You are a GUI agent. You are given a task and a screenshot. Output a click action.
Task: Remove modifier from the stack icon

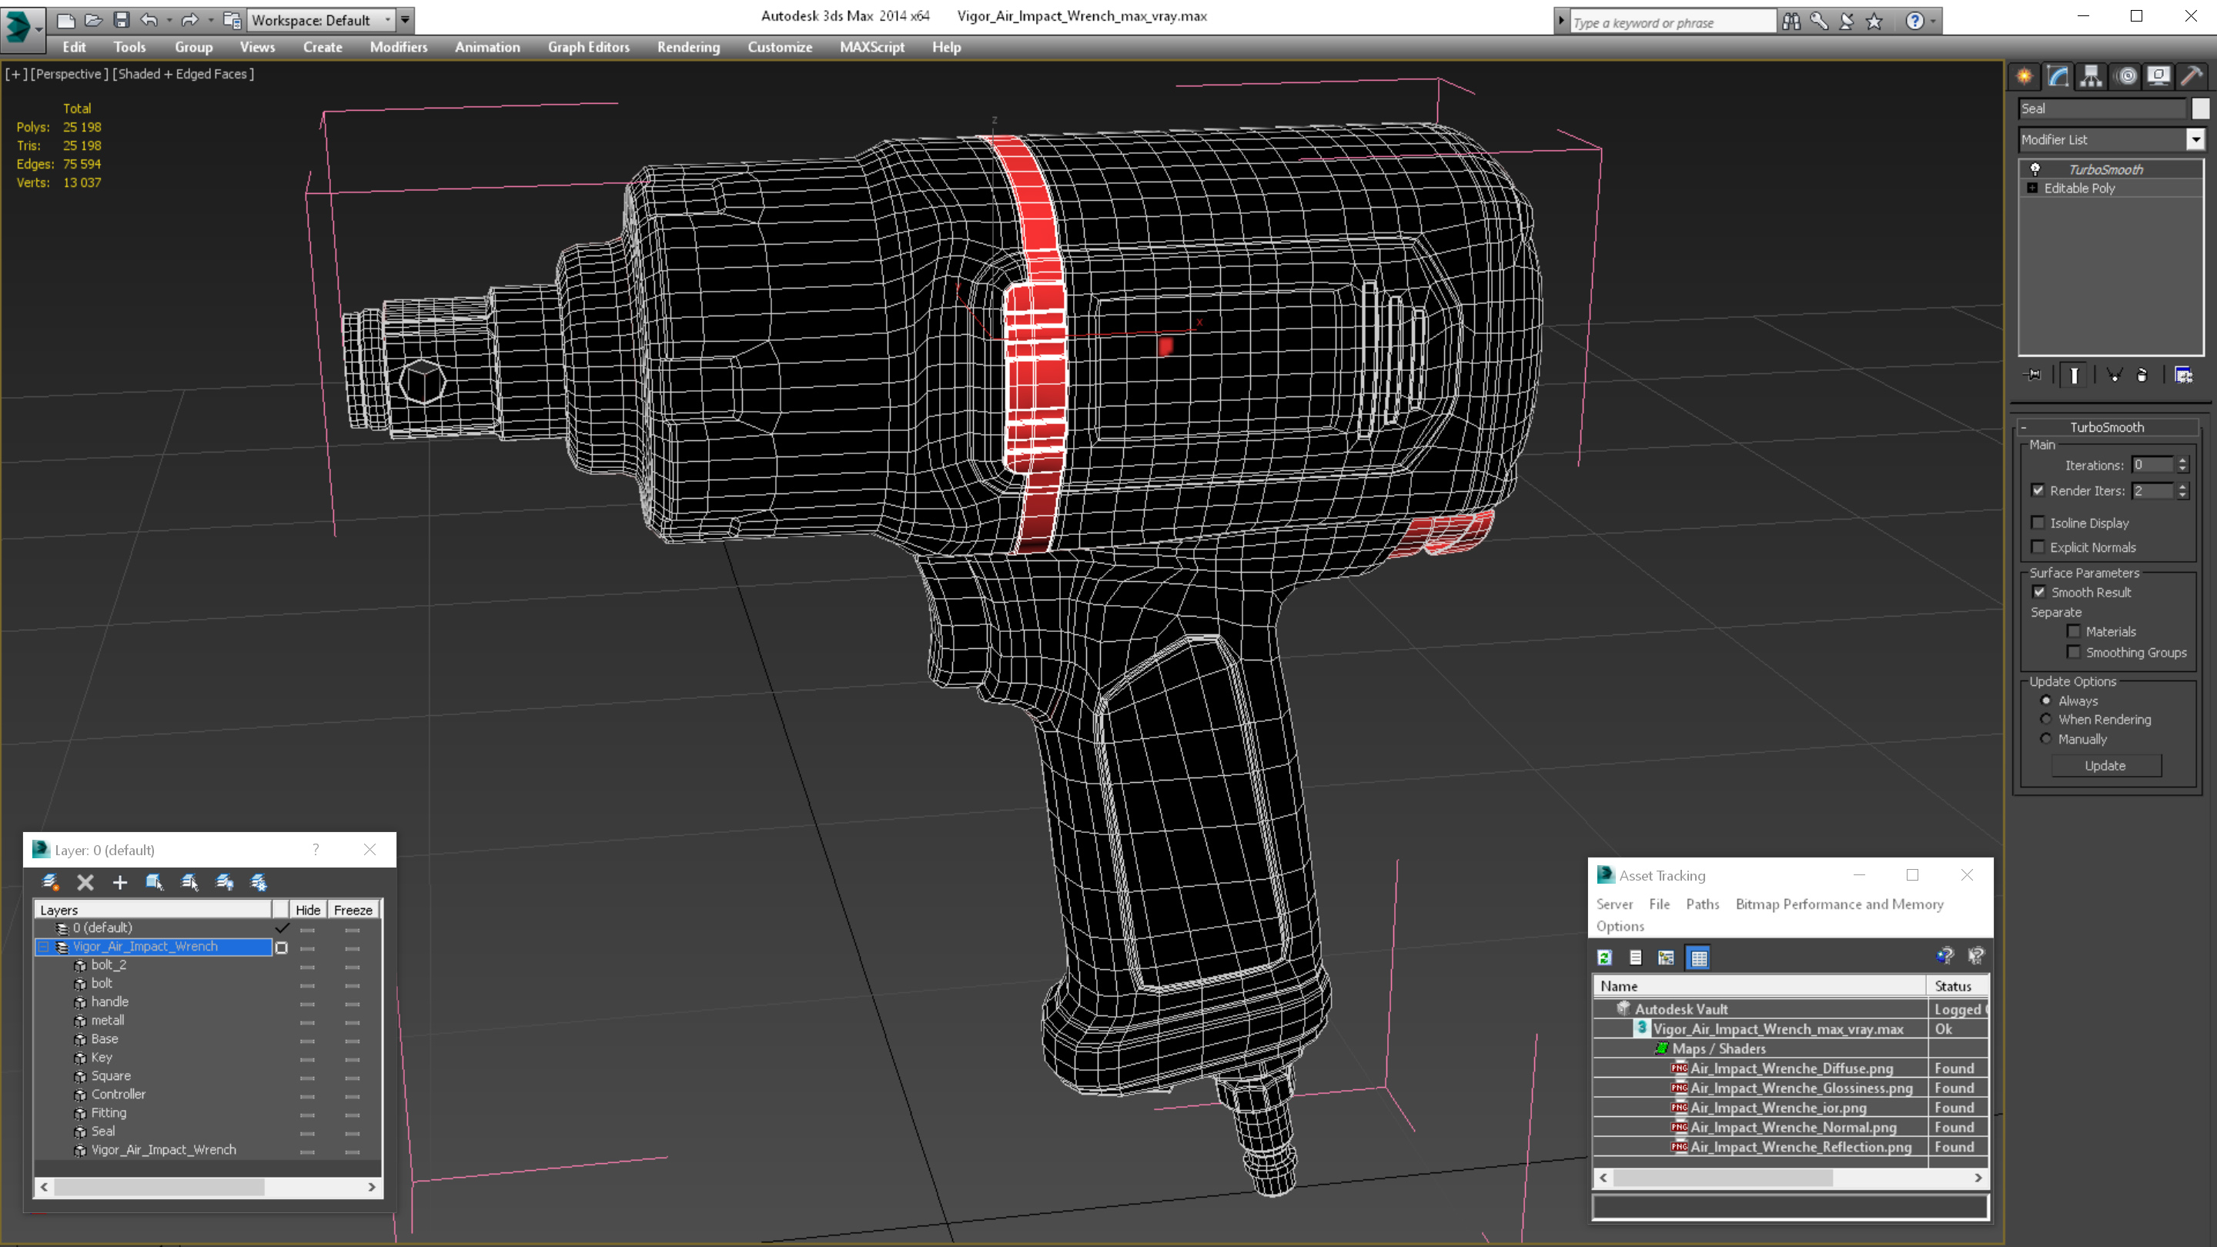click(x=2142, y=374)
